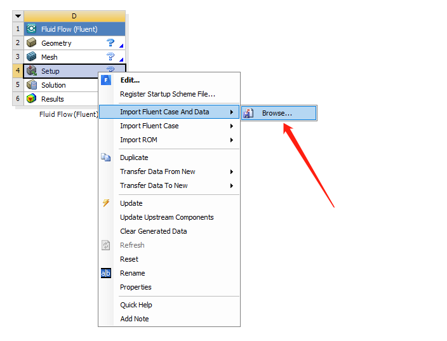
Task: Choose Register Startup Scheme File
Action: [168, 94]
